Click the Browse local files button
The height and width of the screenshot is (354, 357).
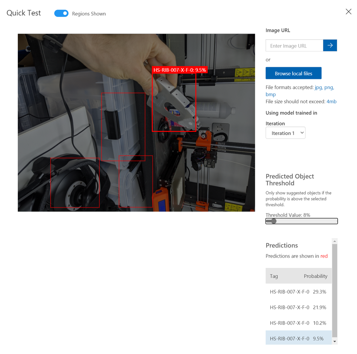point(293,73)
